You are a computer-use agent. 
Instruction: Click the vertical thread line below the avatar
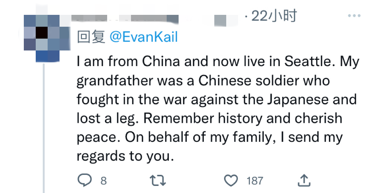[x=44, y=126]
